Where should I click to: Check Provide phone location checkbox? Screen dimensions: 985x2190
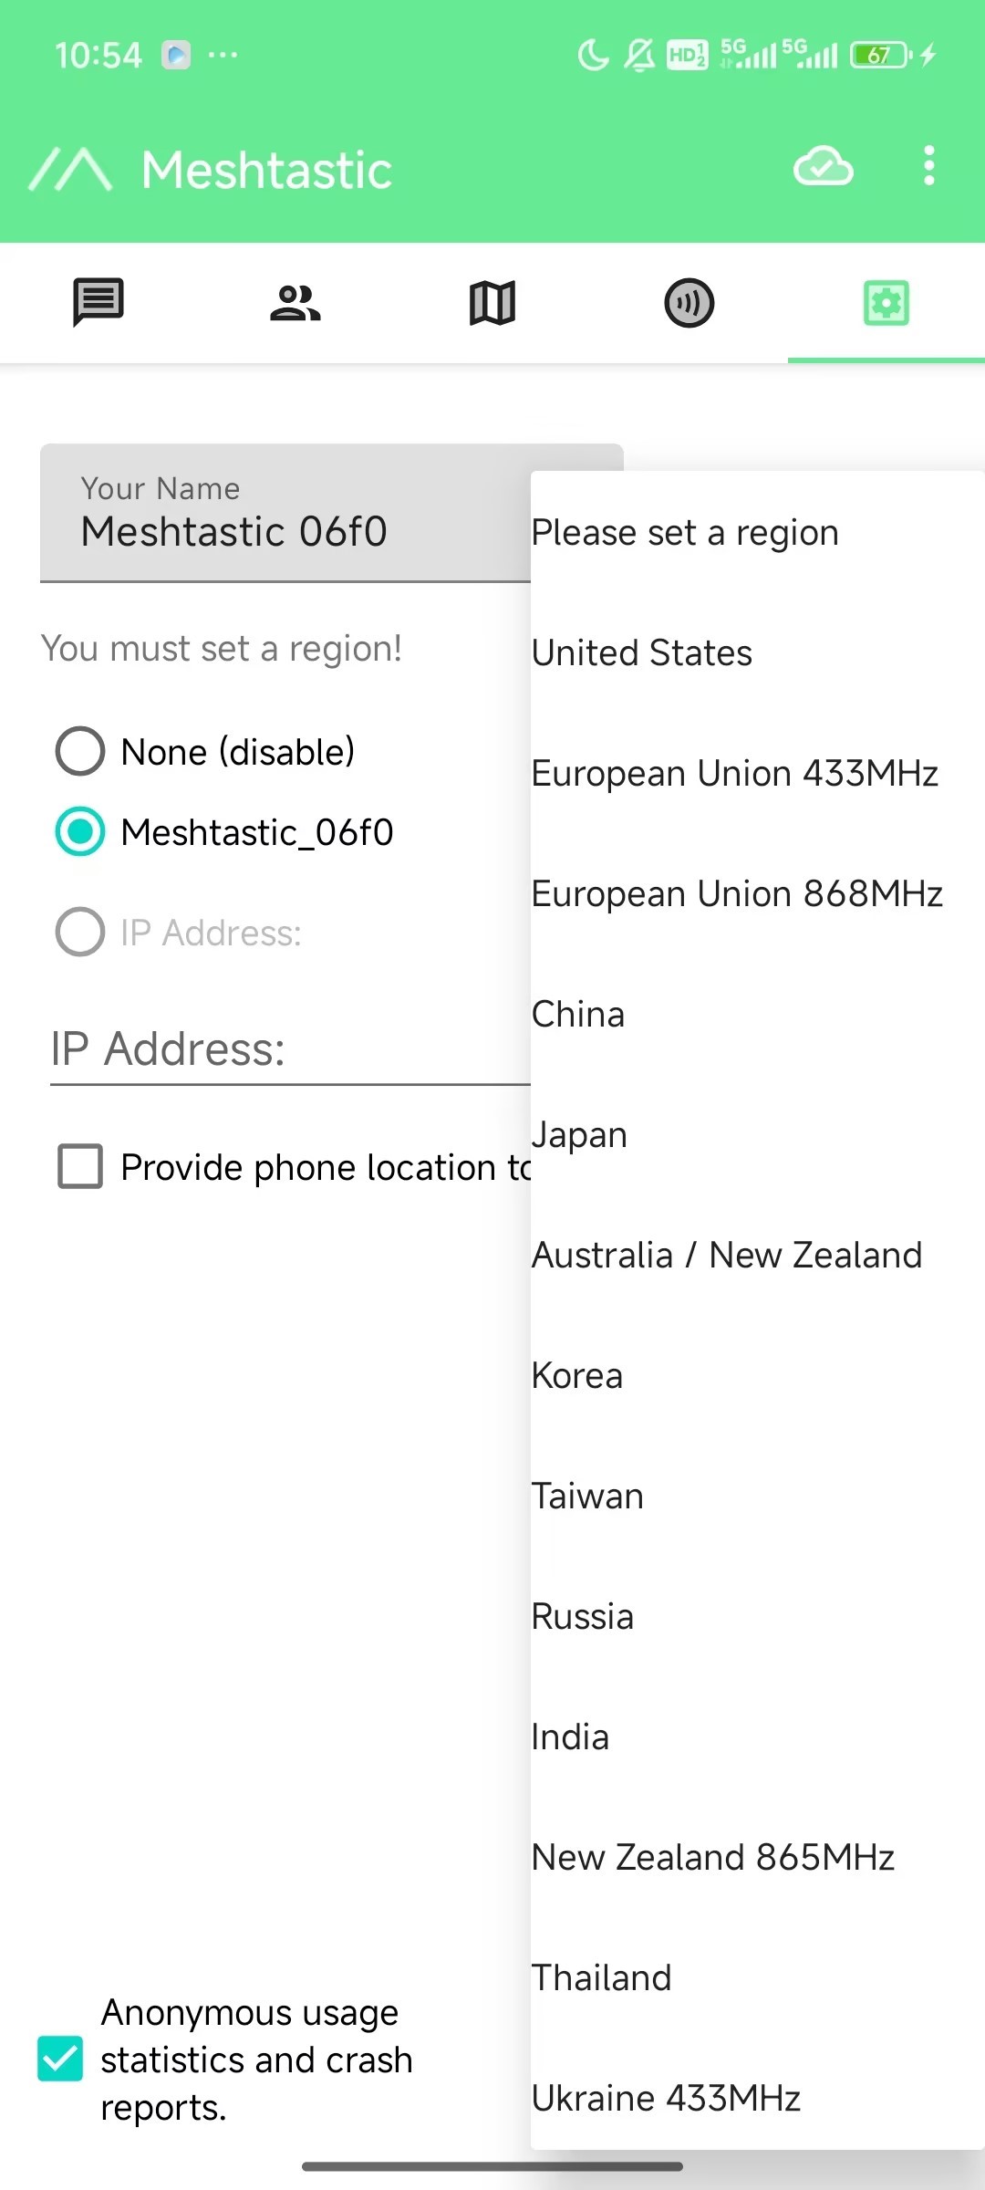[80, 1166]
